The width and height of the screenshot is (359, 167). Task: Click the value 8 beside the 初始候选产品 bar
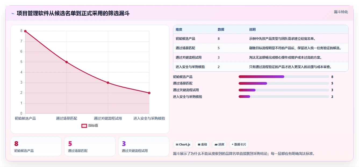(332, 77)
